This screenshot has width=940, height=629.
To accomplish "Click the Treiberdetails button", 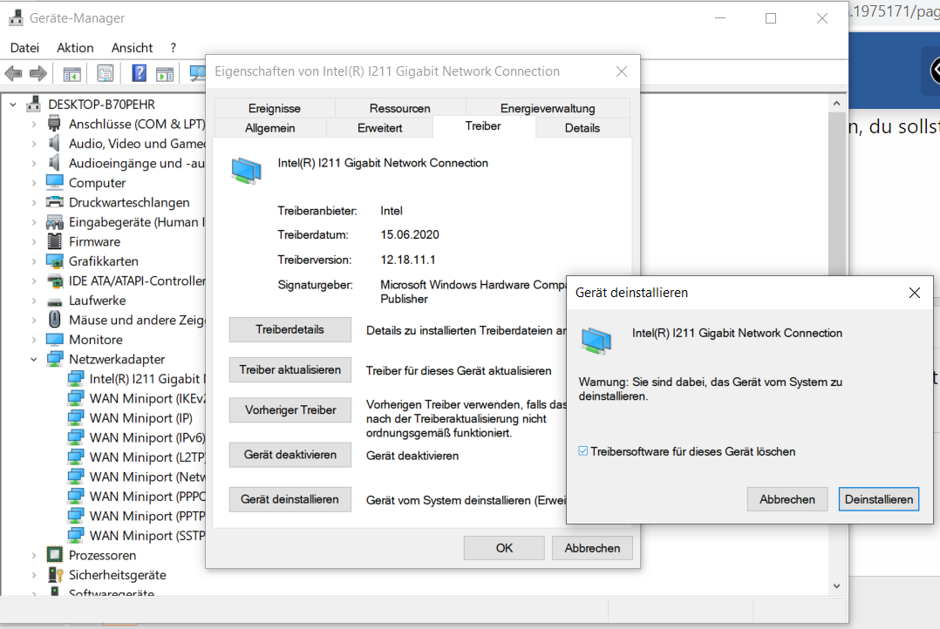I will 290,329.
